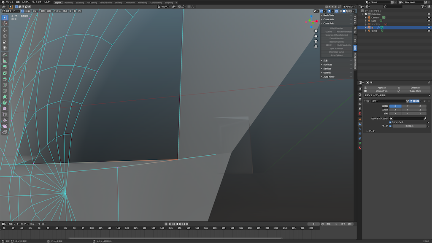432x243 pixels.
Task: Click the Apply All button
Action: pos(381,88)
